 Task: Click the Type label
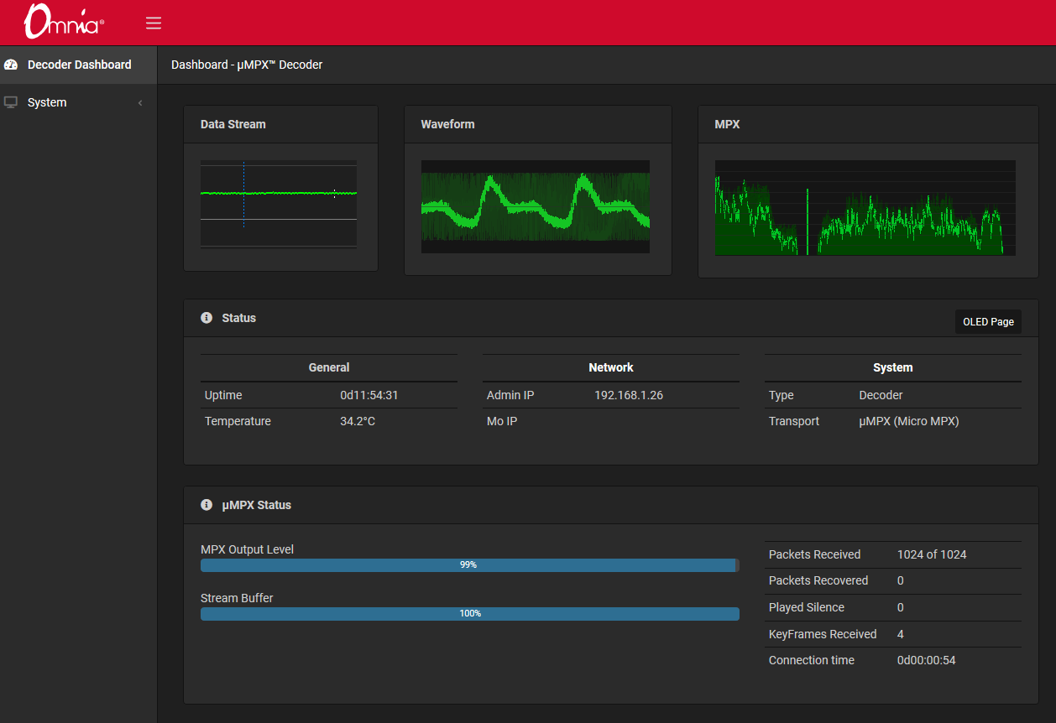[x=782, y=395]
